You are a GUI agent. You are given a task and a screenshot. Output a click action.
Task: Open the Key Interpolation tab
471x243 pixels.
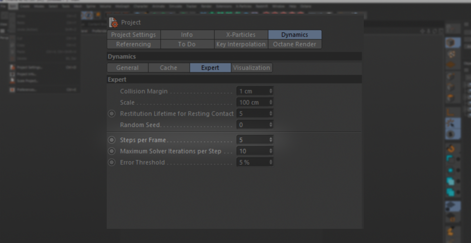click(241, 45)
